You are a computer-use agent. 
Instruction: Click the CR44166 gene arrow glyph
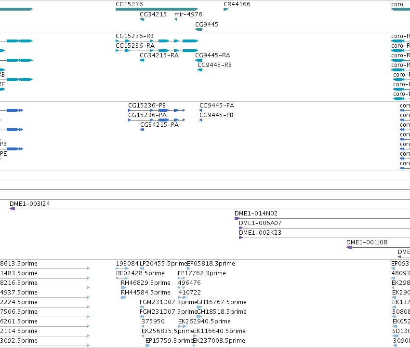pos(226,9)
